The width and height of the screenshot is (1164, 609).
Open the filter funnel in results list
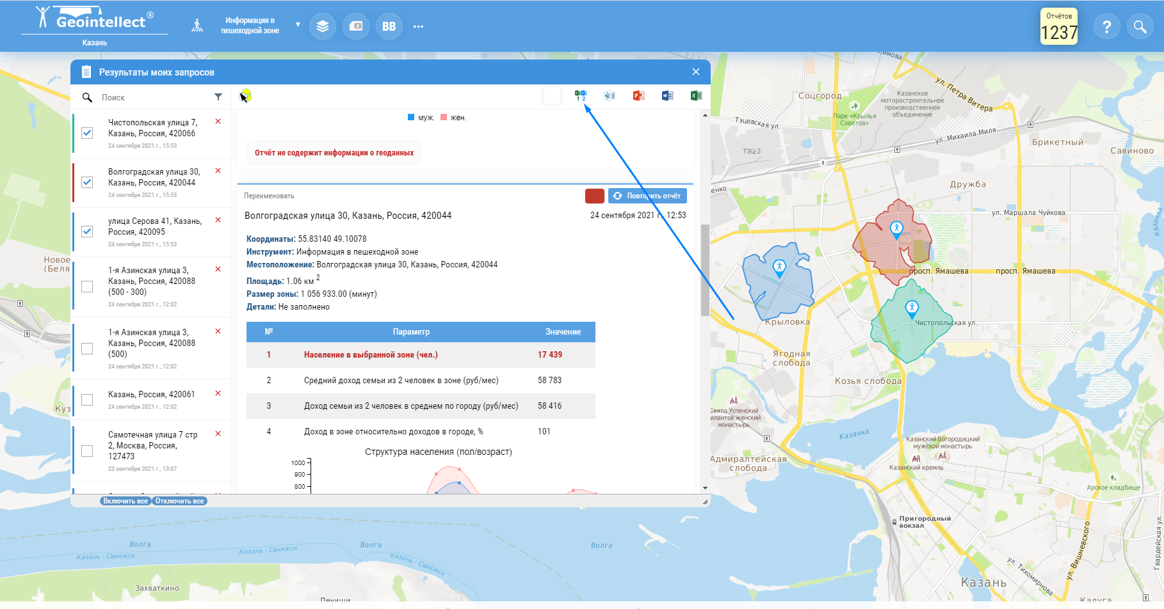pyautogui.click(x=218, y=97)
